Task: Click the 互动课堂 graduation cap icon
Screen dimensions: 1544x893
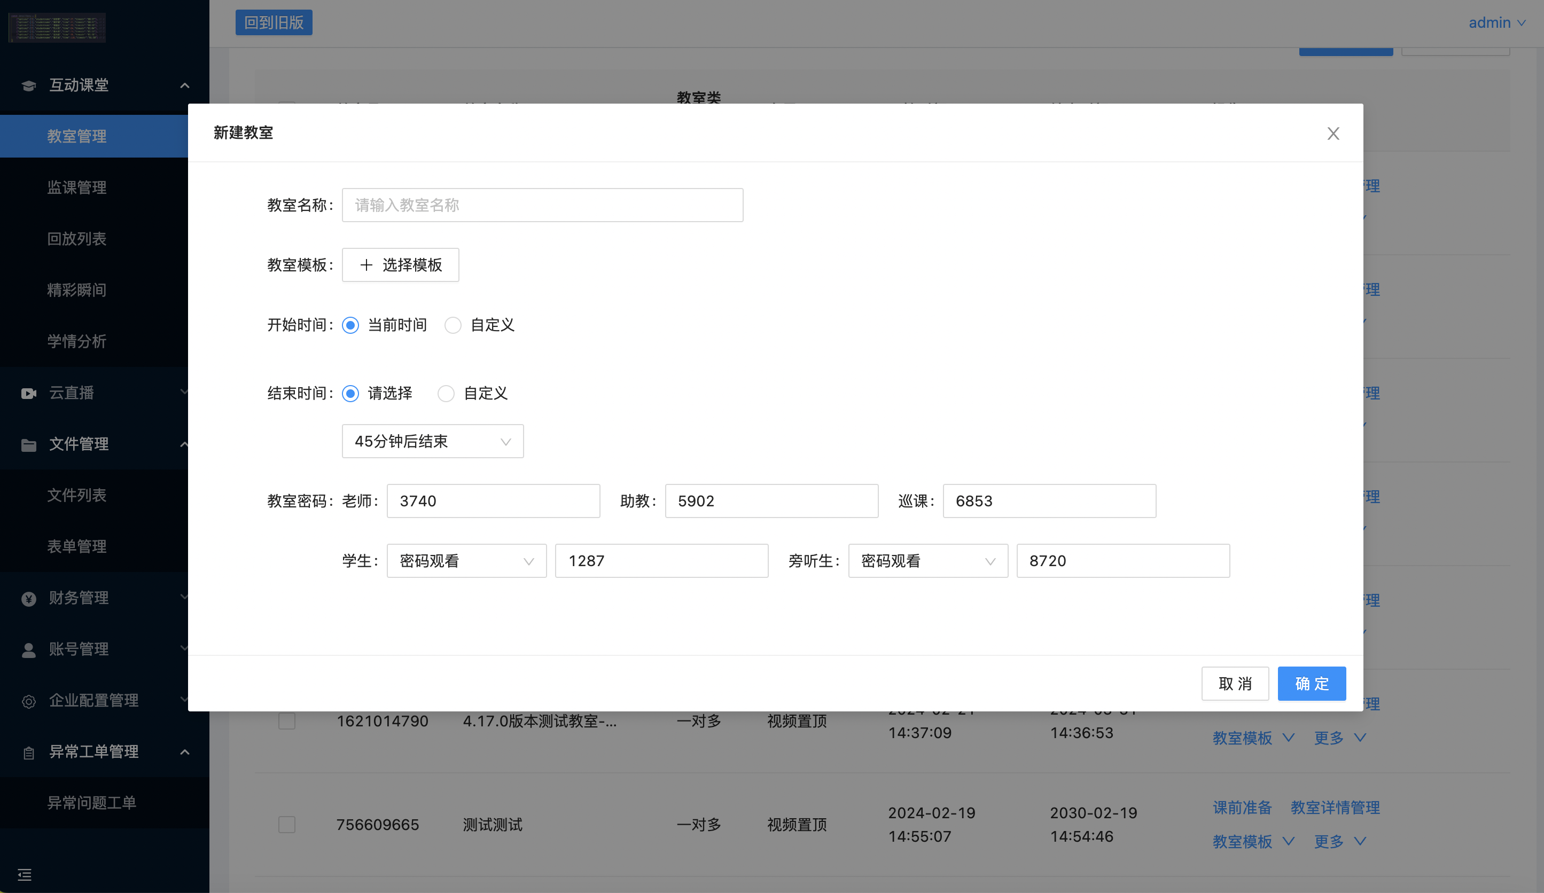Action: [x=28, y=86]
